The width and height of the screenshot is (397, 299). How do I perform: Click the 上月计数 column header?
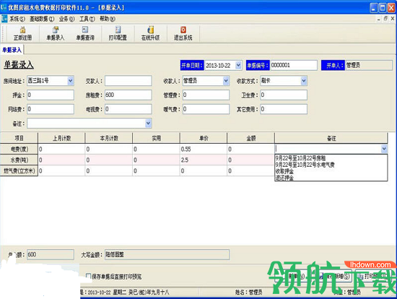click(x=61, y=138)
